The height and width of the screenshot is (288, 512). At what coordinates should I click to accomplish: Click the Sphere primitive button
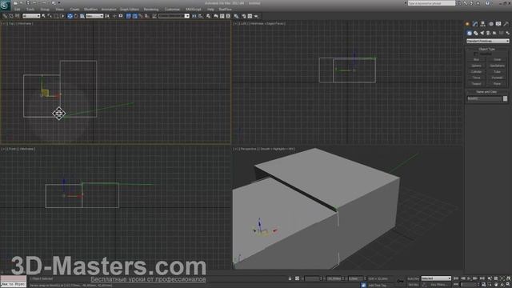point(477,66)
